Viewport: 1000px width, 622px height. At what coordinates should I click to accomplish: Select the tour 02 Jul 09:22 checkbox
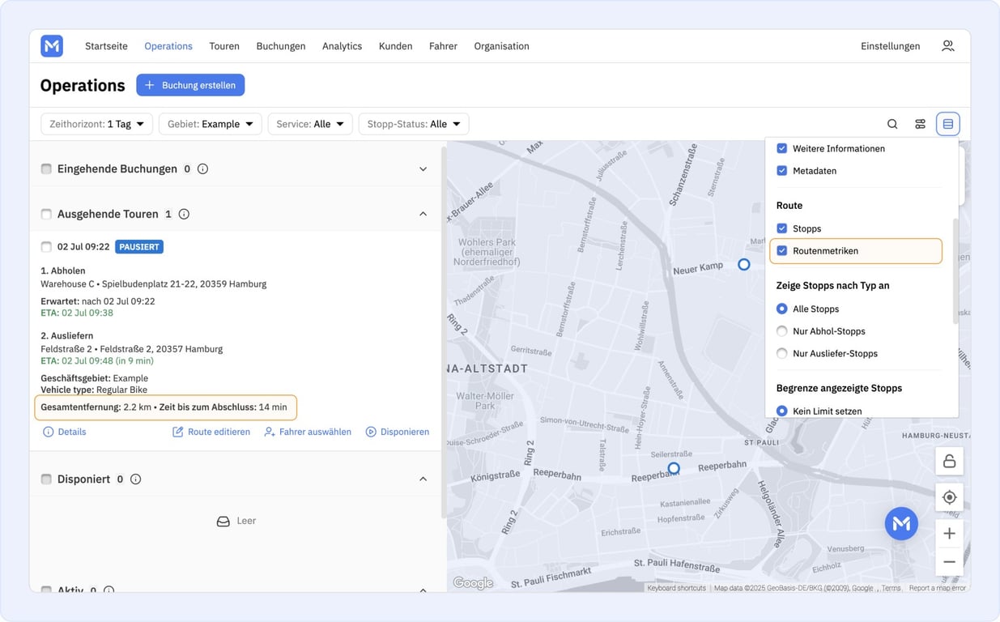pos(46,247)
